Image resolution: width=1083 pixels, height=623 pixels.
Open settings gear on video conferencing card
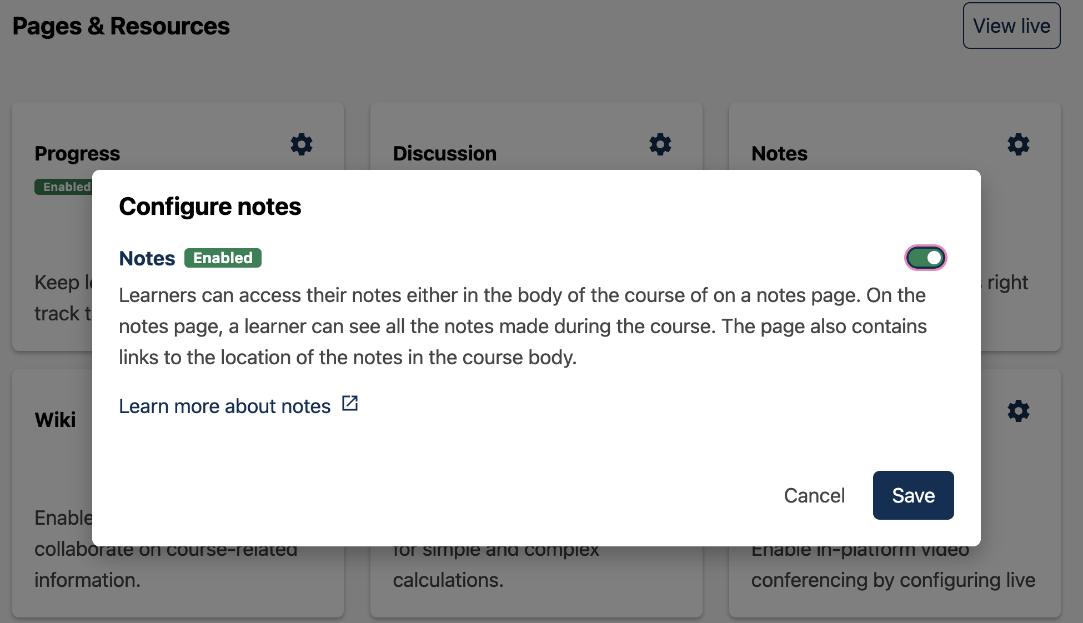click(1019, 411)
